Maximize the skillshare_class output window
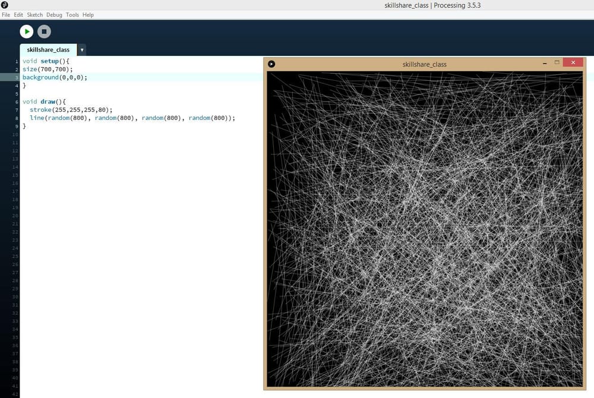 click(x=557, y=62)
